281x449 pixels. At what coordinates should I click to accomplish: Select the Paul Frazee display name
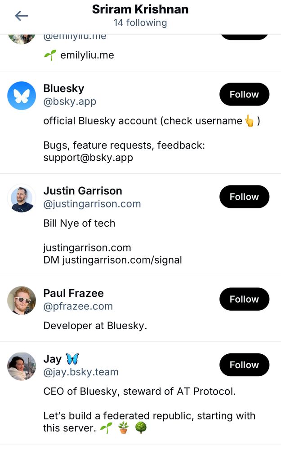[73, 293]
